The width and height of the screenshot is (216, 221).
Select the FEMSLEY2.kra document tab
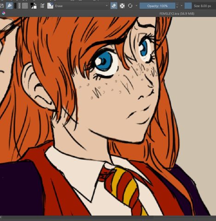[x=177, y=14]
